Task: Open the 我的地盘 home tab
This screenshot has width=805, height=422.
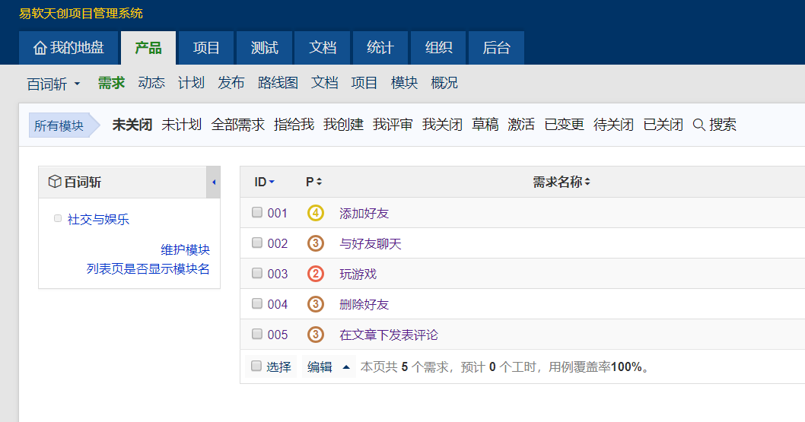Action: point(68,48)
